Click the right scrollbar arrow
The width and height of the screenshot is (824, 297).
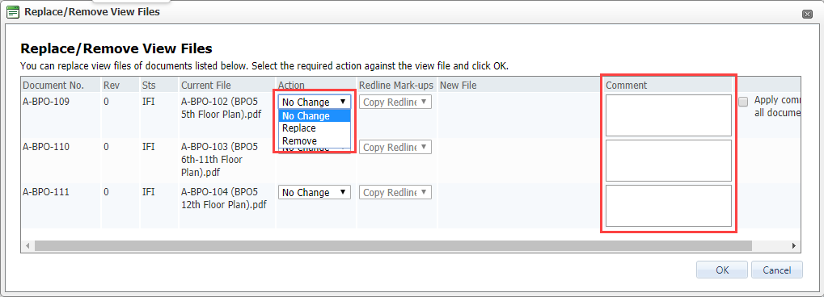point(794,245)
